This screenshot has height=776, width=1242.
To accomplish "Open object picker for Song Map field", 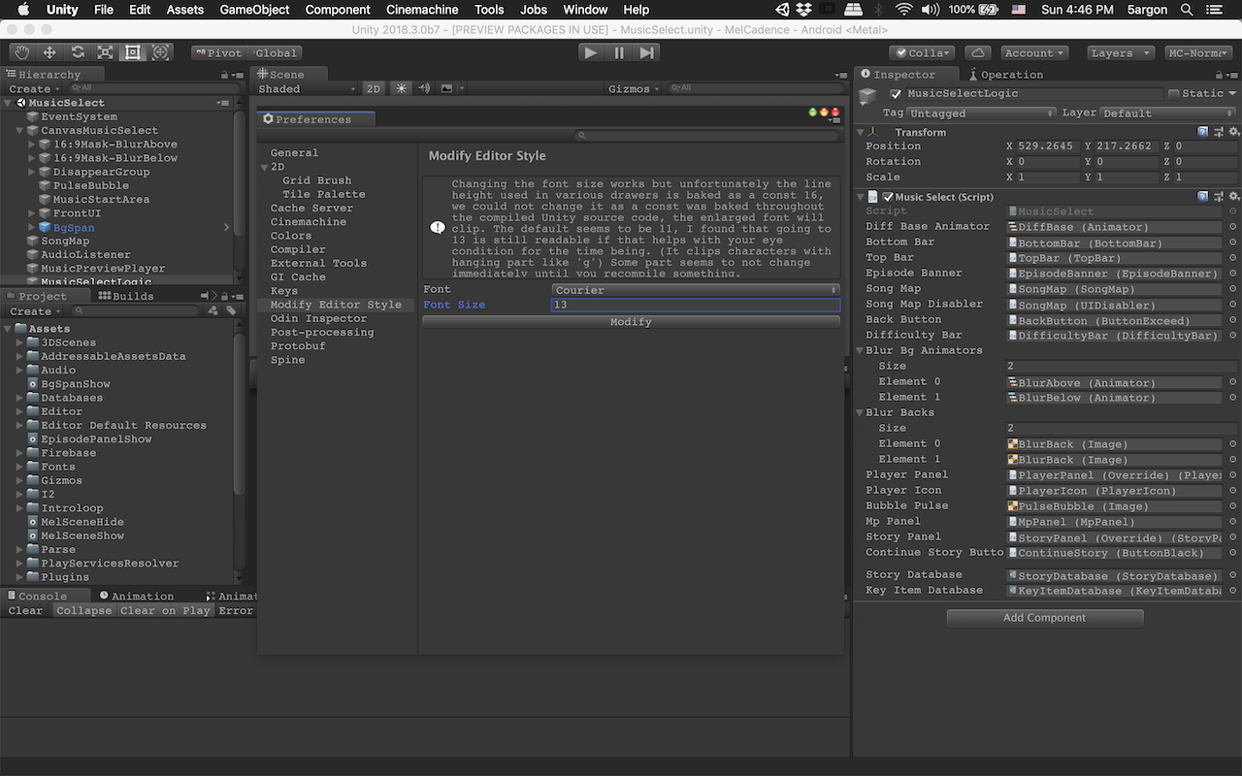I will coord(1233,289).
